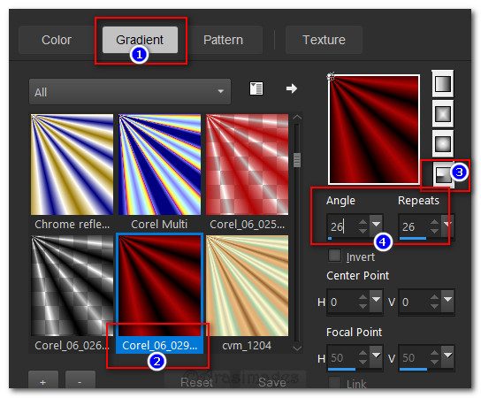481x398 pixels.
Task: Click inside the Angle value field
Action: point(341,226)
